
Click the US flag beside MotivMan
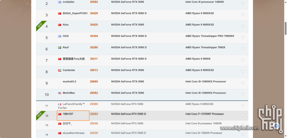click(x=59, y=93)
